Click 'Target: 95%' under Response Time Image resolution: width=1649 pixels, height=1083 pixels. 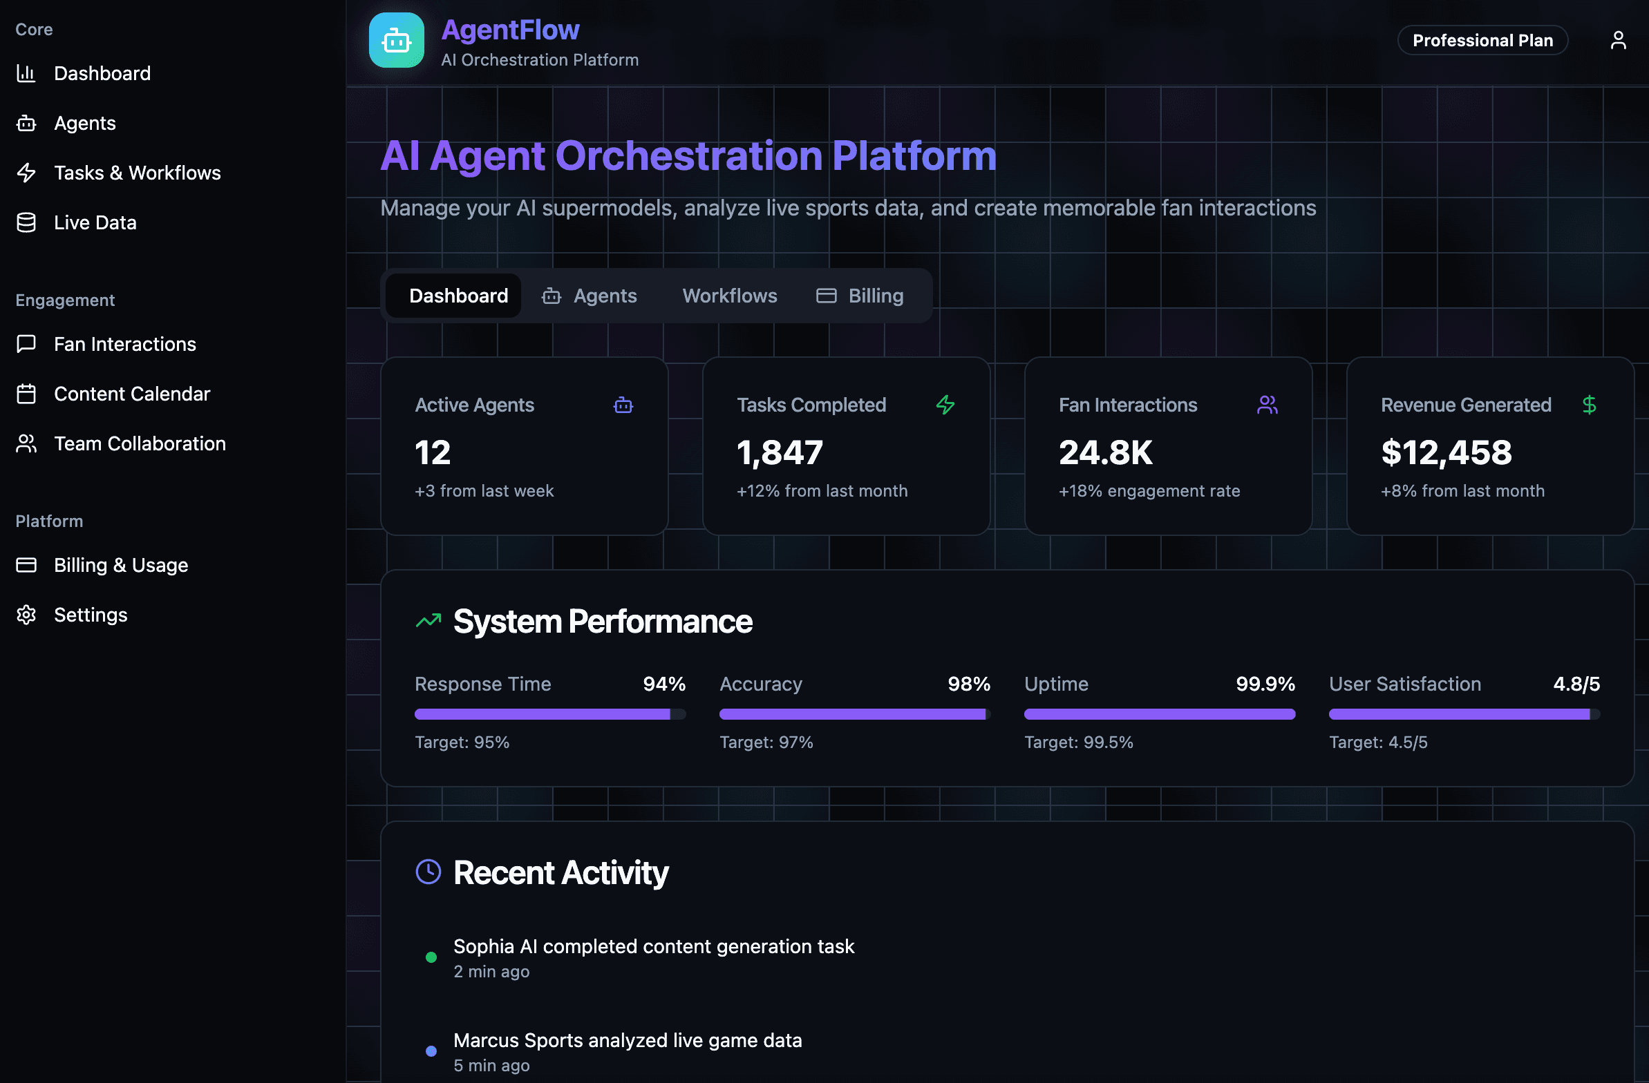[462, 742]
